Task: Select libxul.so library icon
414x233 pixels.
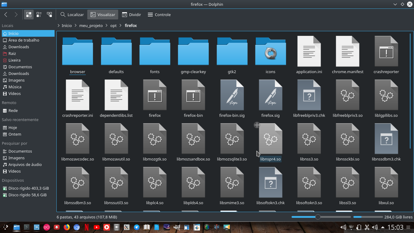Action: coord(386,182)
